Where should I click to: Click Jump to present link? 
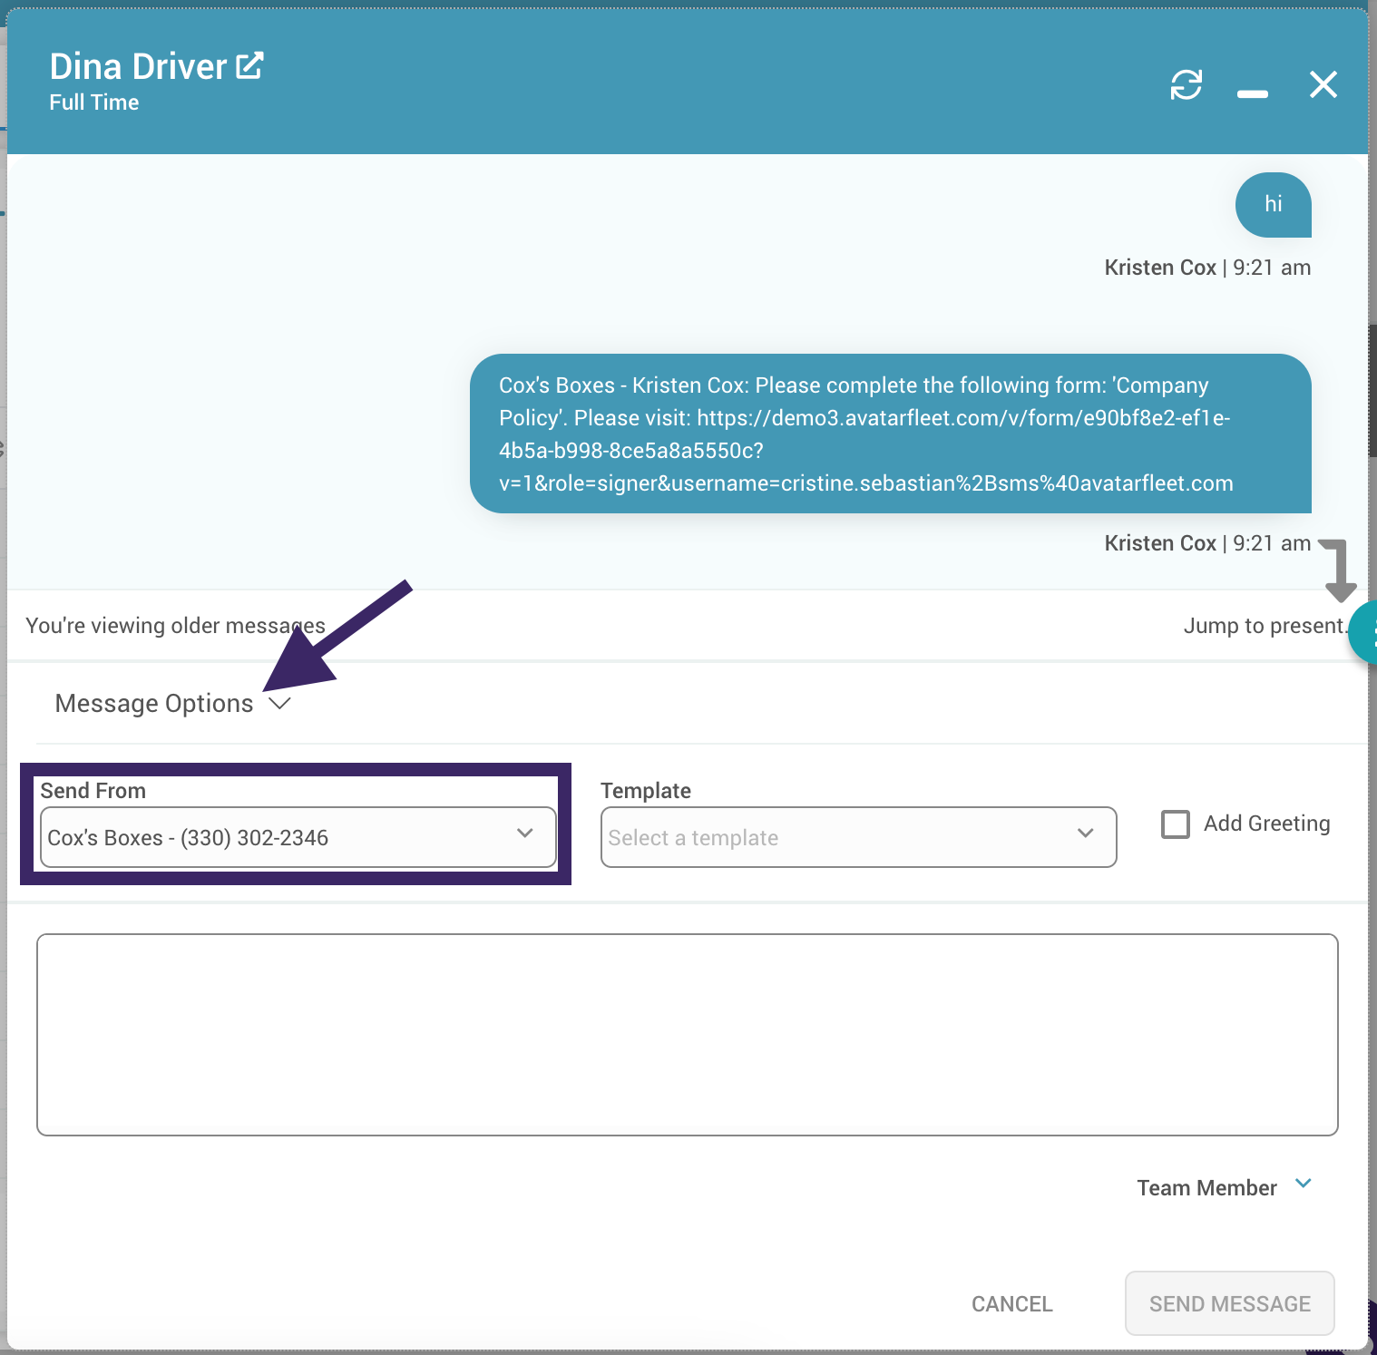(1265, 626)
